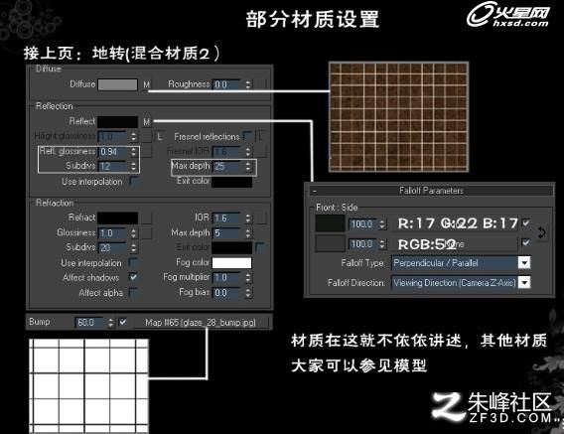
Task: Click the white Fog color swatch
Action: pyautogui.click(x=231, y=263)
